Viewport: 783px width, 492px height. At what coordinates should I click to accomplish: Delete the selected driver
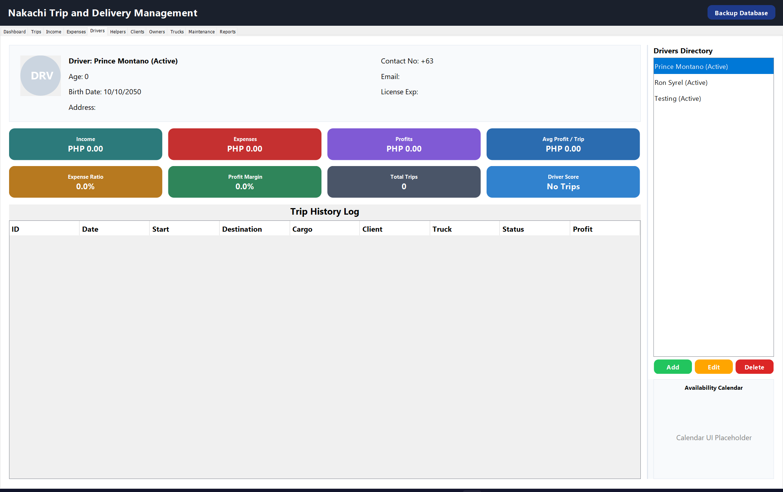(754, 367)
